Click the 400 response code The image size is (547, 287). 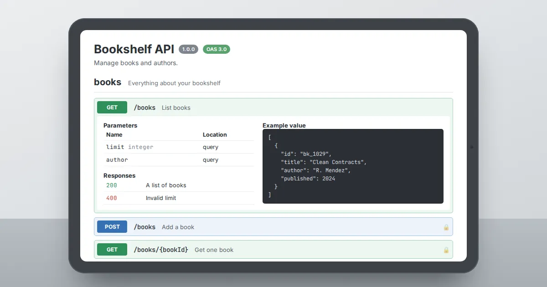[112, 198]
